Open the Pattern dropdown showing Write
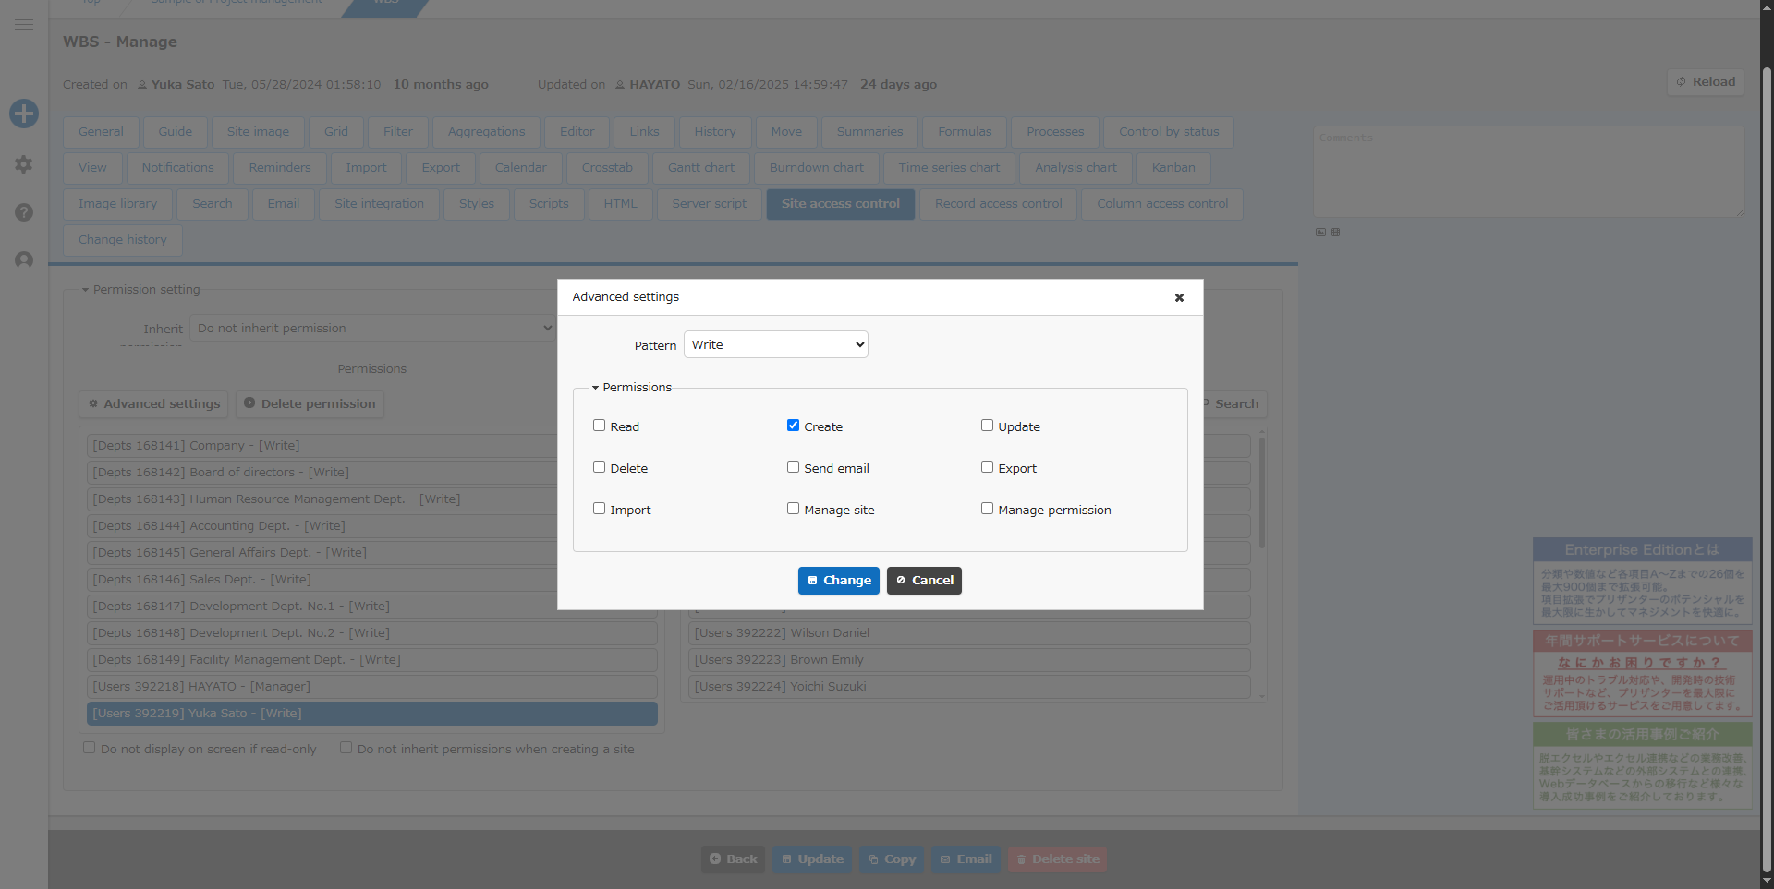Screen dimensions: 1774x889 coord(776,344)
